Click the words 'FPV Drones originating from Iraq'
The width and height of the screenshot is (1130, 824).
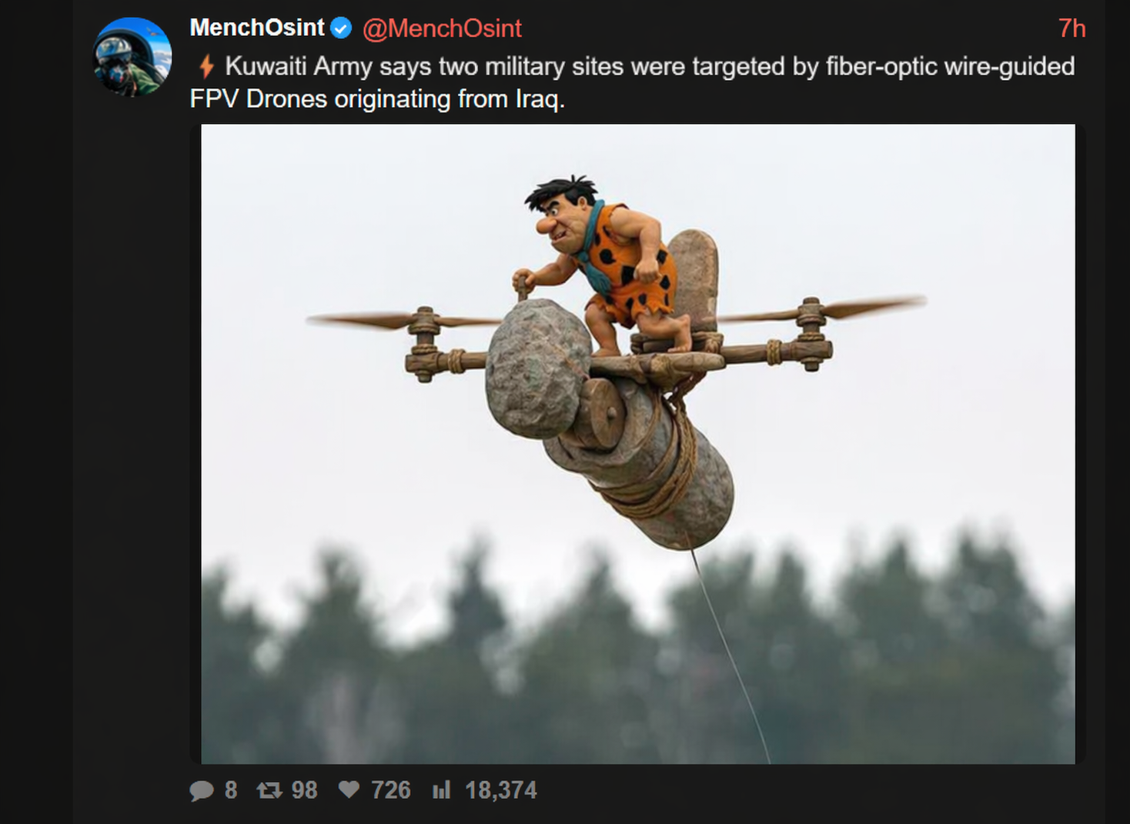point(376,99)
